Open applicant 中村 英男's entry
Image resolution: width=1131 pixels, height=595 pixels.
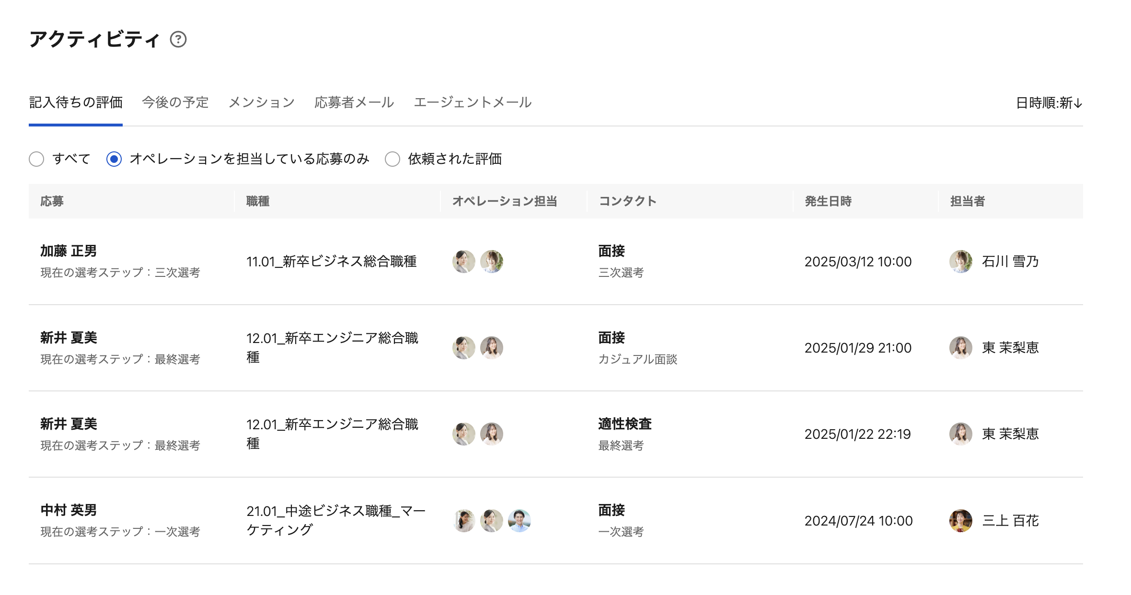pos(69,510)
